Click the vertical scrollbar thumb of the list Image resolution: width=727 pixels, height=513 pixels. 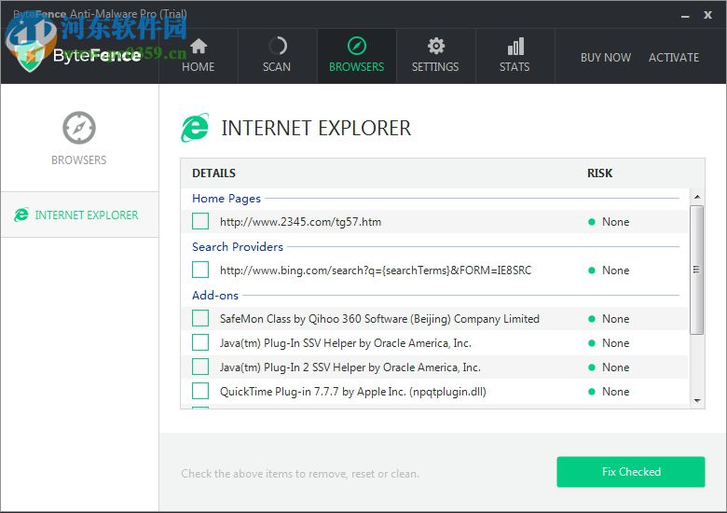tap(696, 270)
